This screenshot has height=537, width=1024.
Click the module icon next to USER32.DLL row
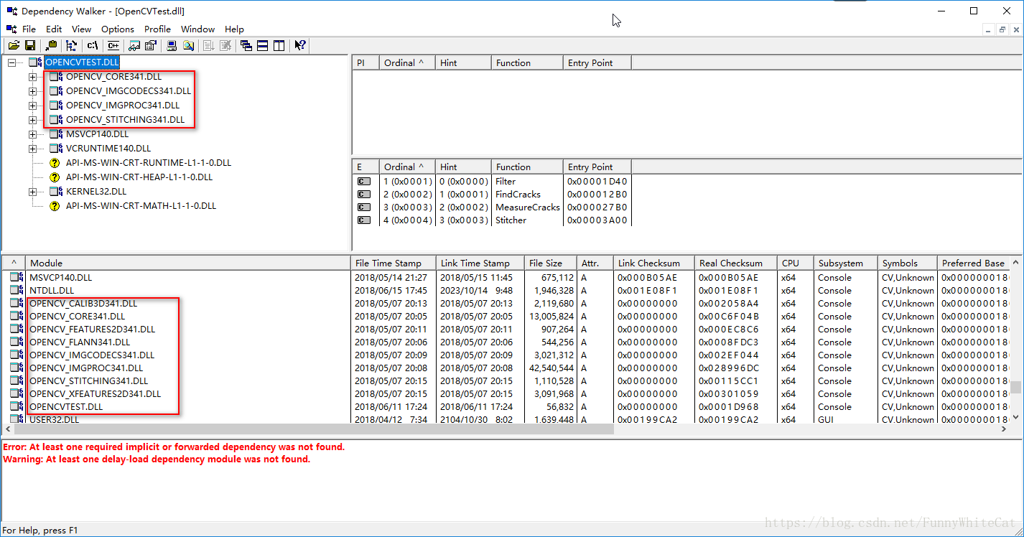[x=17, y=419]
